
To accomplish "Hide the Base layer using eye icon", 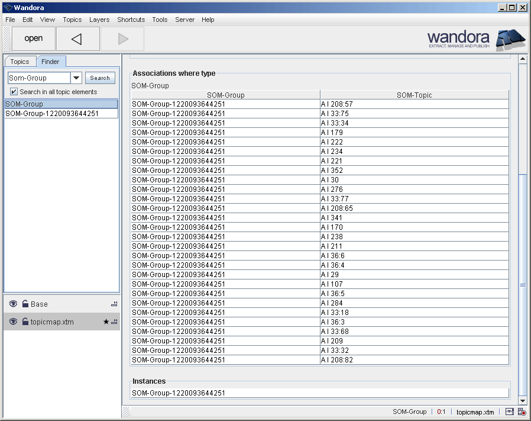I will pos(13,304).
